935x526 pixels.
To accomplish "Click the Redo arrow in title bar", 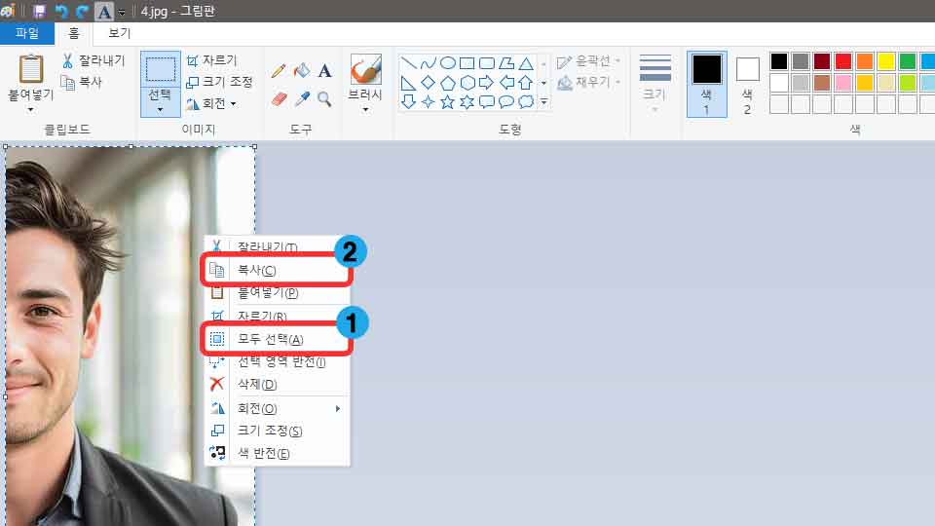I will pos(82,12).
